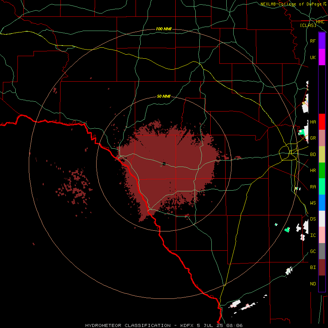
Task: Click the bright green RA swatch
Action: [x=322, y=187]
